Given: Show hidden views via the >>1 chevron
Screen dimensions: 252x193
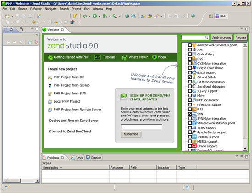Looking at the screenshot, I should coord(22,29).
